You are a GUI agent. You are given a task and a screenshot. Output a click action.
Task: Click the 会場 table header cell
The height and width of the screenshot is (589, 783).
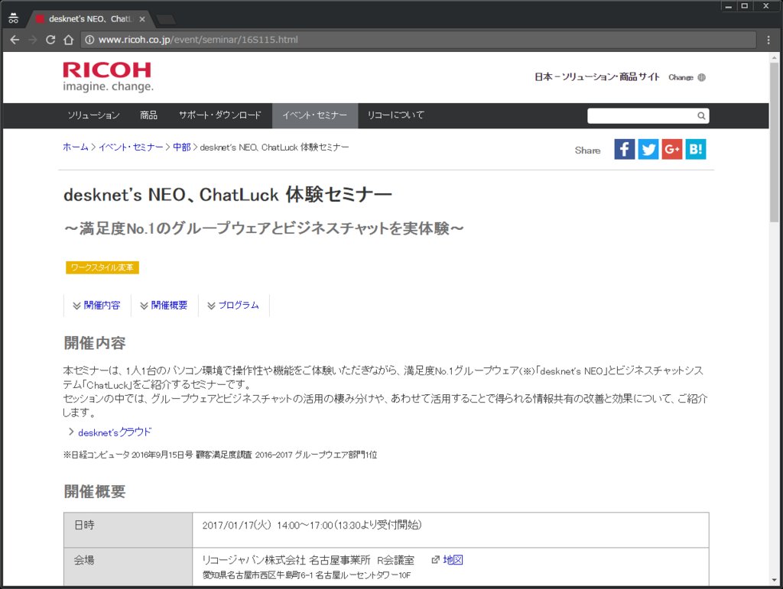pyautogui.click(x=128, y=567)
